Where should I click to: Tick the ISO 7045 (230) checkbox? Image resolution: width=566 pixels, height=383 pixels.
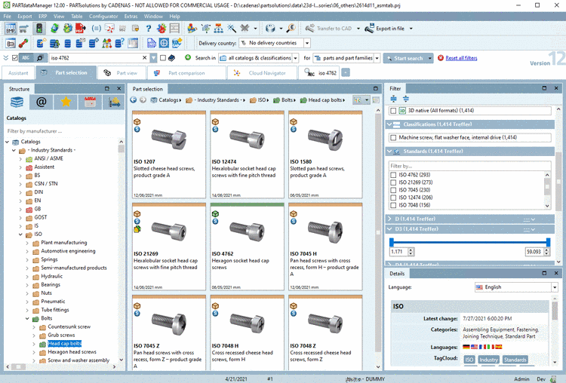click(393, 190)
